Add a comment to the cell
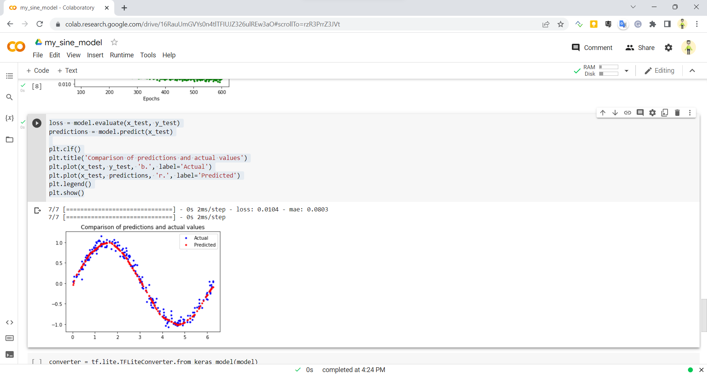The height and width of the screenshot is (375, 707). click(x=640, y=113)
